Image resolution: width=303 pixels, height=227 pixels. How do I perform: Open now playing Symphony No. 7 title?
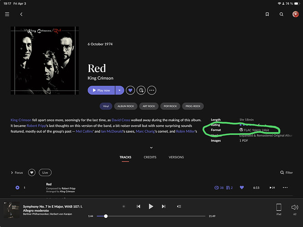pos(53,208)
